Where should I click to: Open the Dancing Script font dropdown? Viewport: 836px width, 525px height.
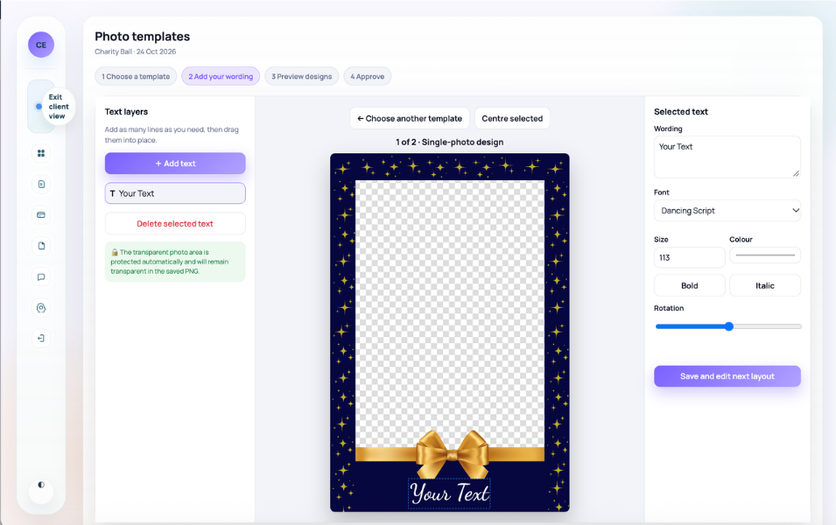click(727, 211)
